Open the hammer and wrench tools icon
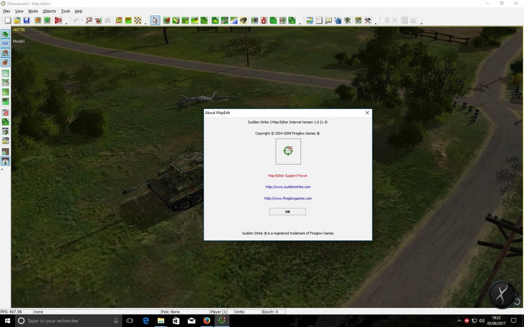The image size is (524, 327). 367,20
